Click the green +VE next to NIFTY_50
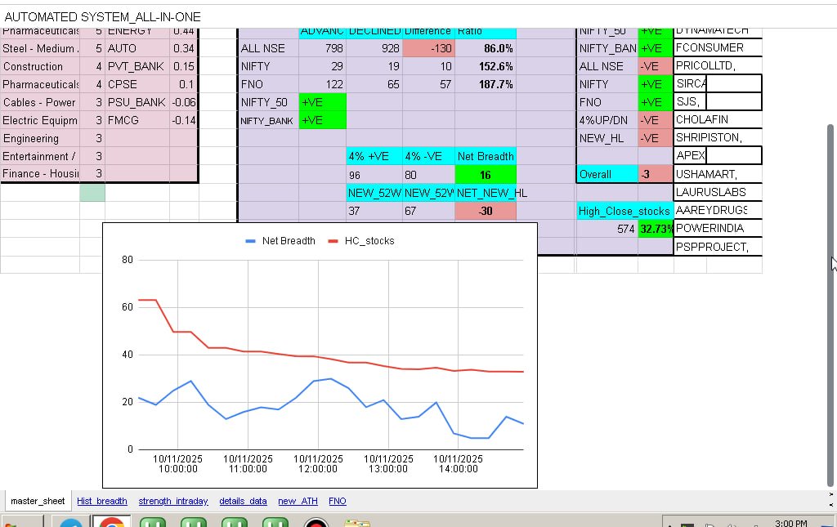This screenshot has height=527, width=837. click(322, 102)
